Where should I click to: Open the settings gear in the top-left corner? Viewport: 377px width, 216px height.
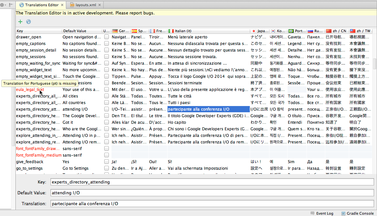(x=2, y=5)
